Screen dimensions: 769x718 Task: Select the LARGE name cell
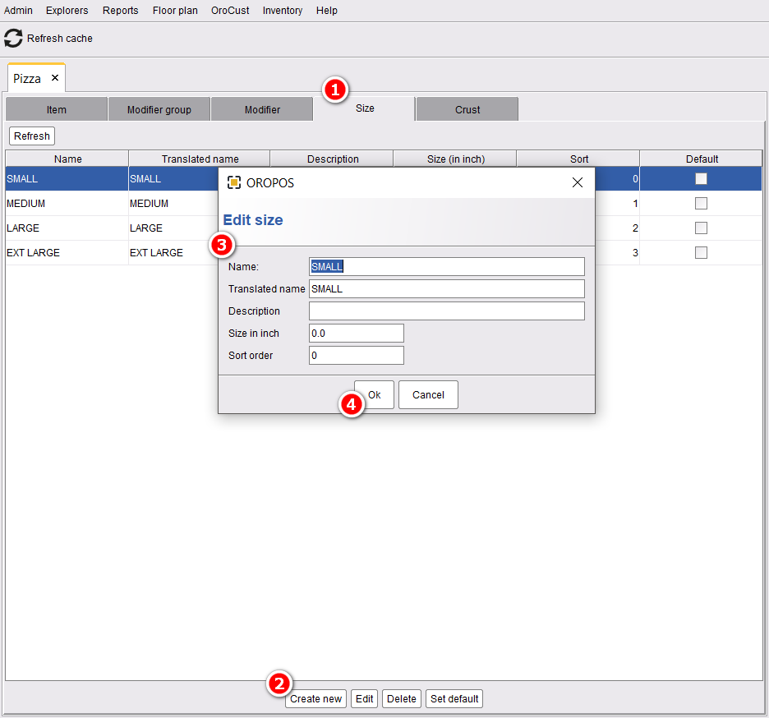coord(67,228)
